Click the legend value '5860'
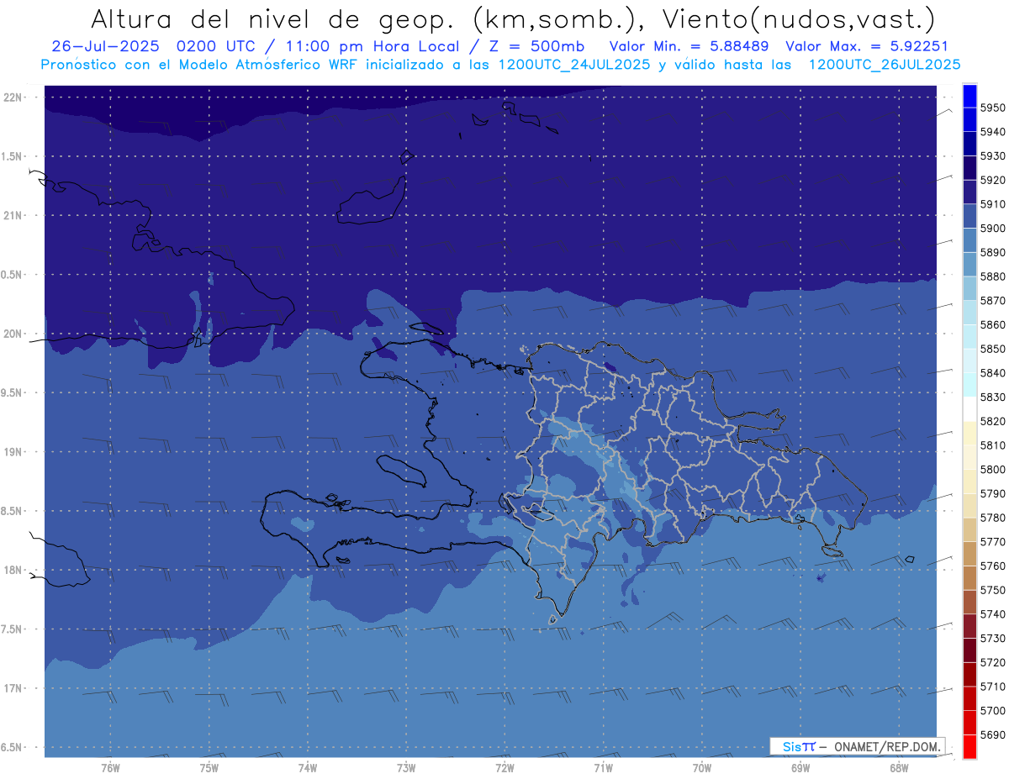1009x779 pixels. click(x=993, y=325)
